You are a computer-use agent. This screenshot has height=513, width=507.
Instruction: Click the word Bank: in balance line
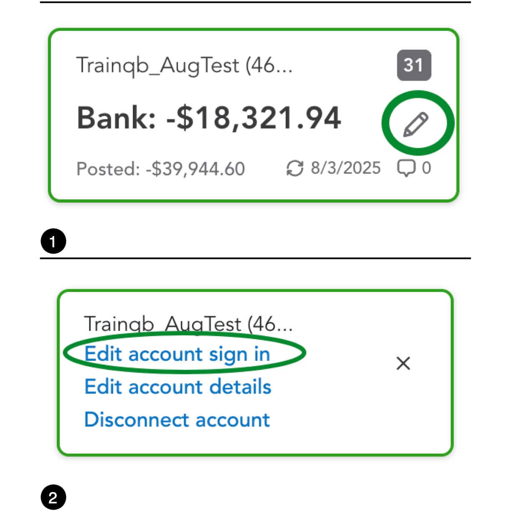(117, 118)
